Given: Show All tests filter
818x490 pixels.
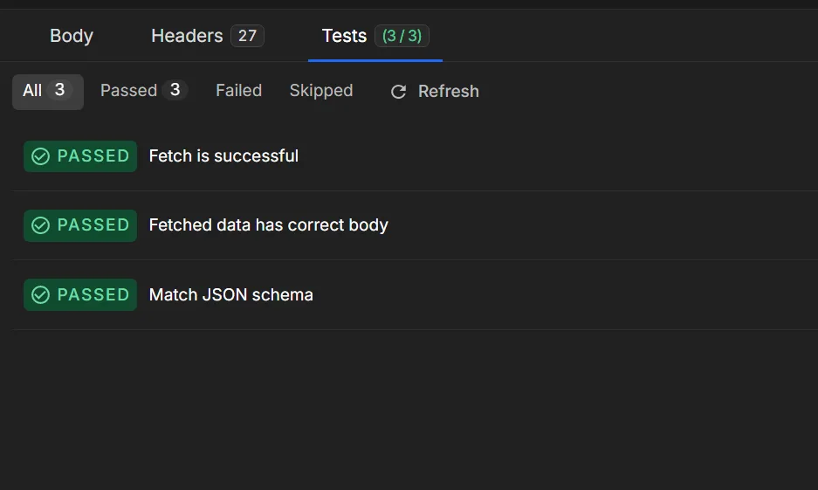Looking at the screenshot, I should tap(47, 92).
